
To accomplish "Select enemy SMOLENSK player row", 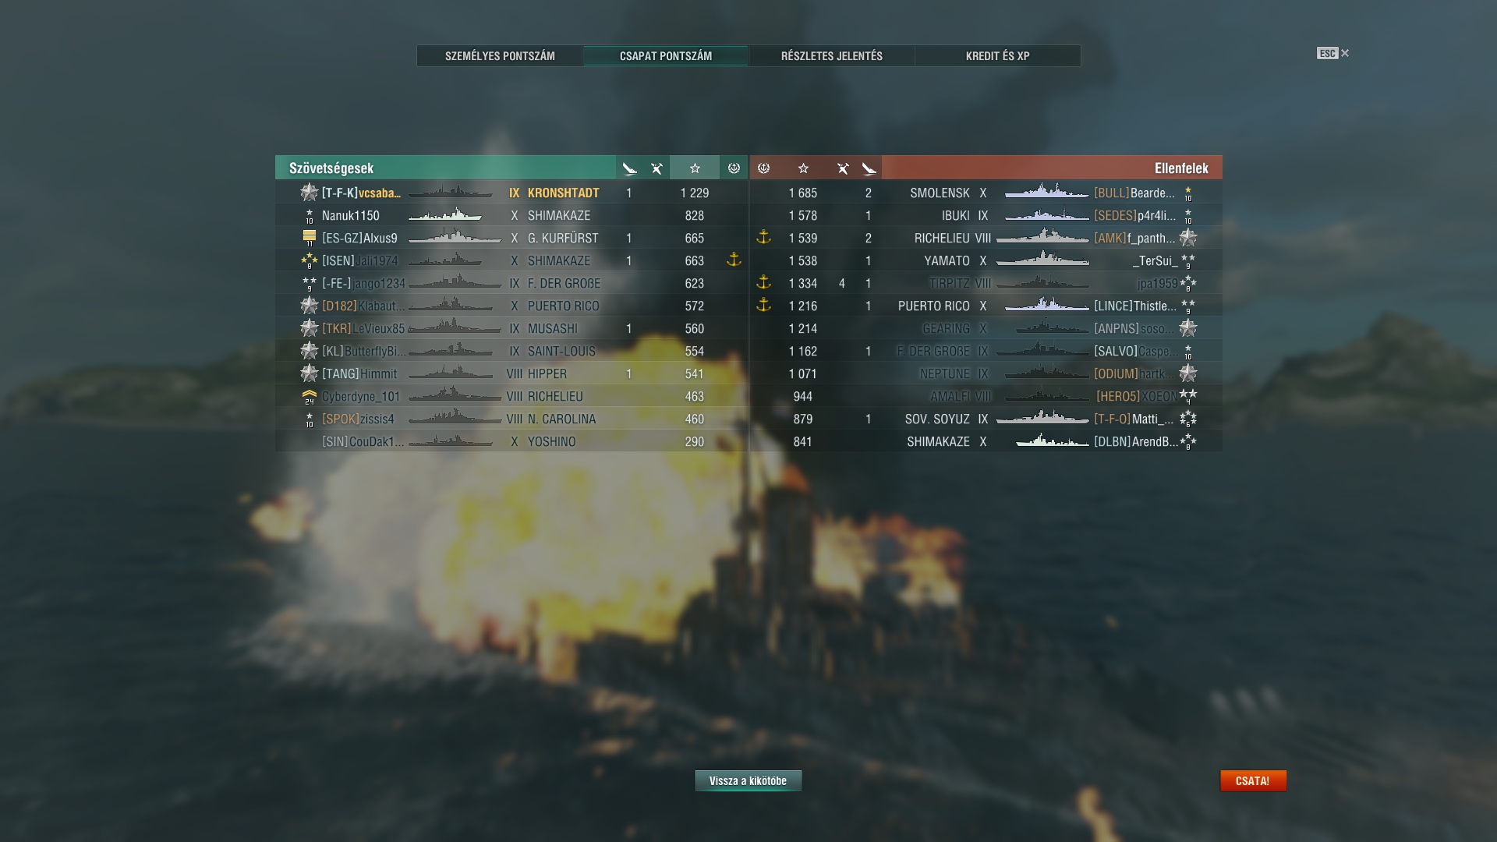I will pos(986,193).
